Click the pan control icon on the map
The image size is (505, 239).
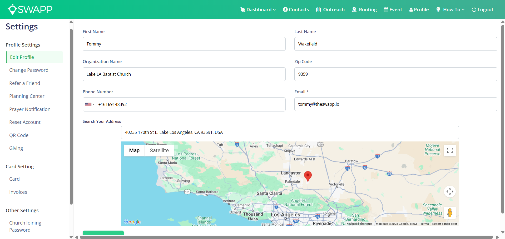(x=450, y=191)
